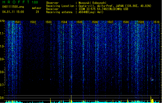Click the 1.1 kHz axis label
The height and width of the screenshot is (103, 162).
pos(2,33)
